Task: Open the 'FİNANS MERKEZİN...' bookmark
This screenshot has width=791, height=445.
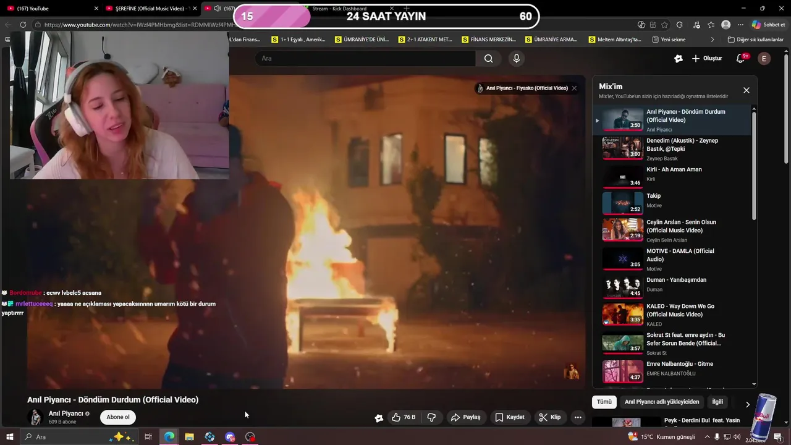Action: point(489,40)
